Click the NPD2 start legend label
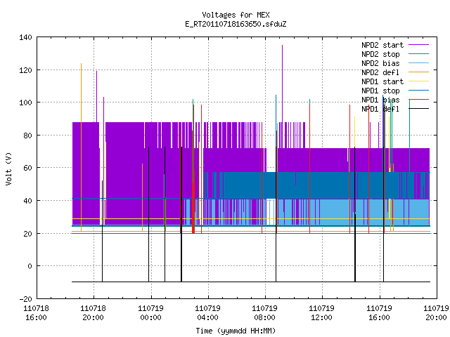This screenshot has width=450, height=337. point(382,45)
